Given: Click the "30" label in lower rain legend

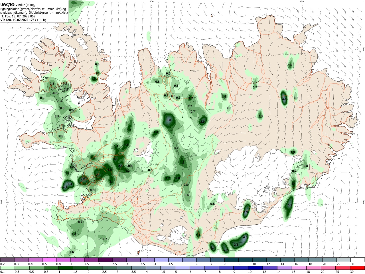Looking at the screenshot, I should coord(352,272).
